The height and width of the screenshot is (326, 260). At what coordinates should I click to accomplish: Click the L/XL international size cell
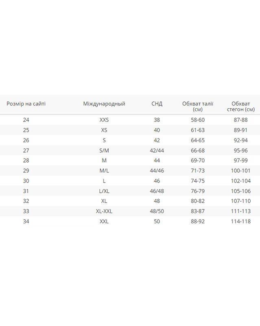click(x=104, y=191)
